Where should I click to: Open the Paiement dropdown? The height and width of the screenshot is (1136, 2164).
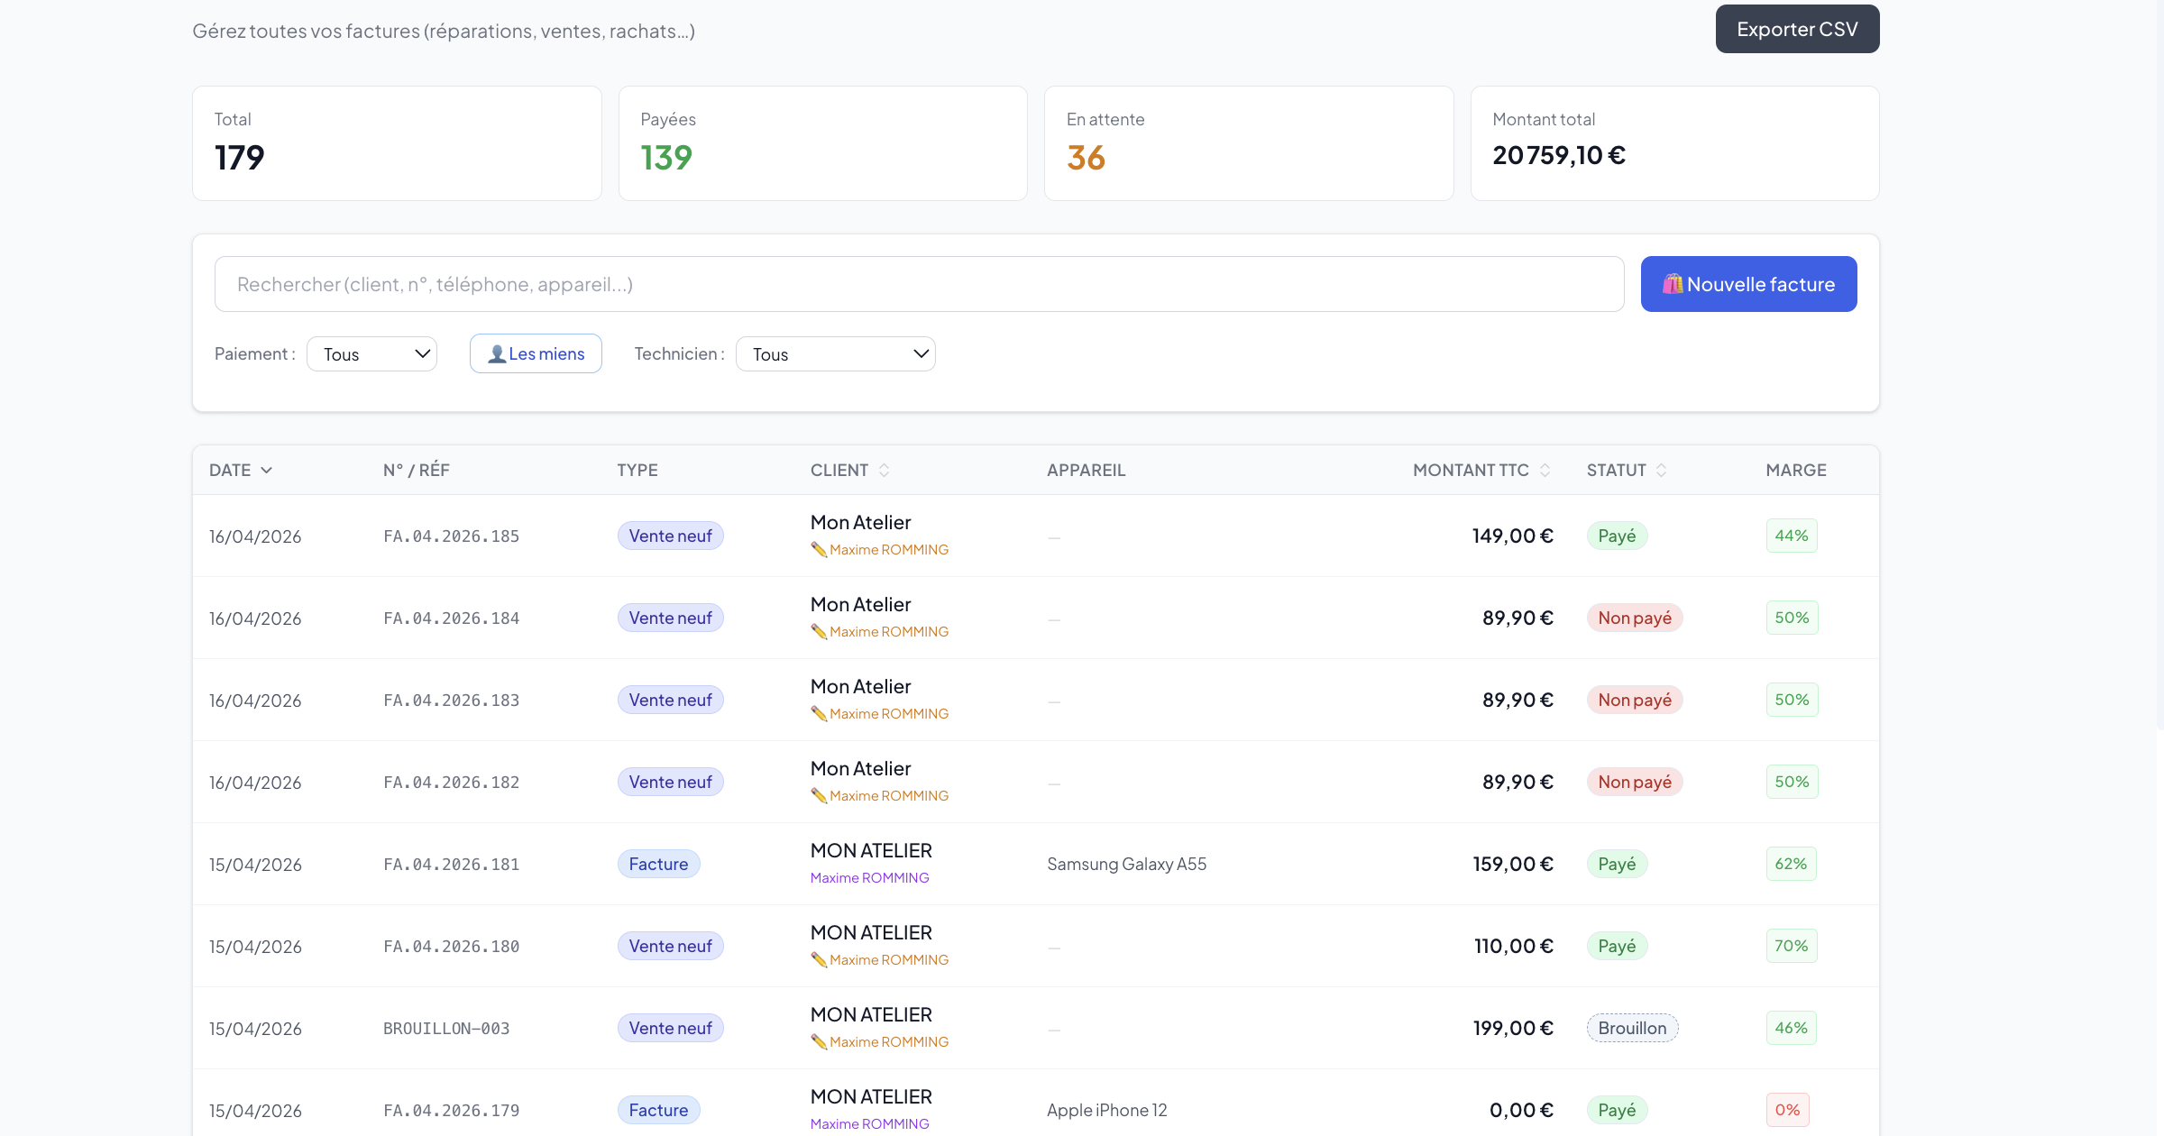[x=371, y=353]
